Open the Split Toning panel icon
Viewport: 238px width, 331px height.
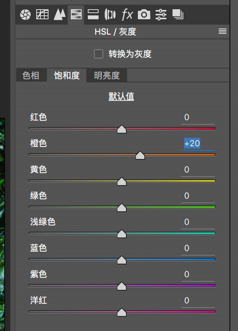[93, 15]
